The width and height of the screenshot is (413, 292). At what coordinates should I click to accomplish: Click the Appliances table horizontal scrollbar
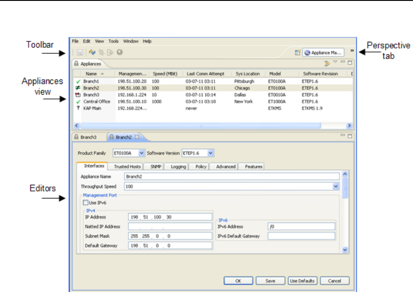[x=201, y=125]
